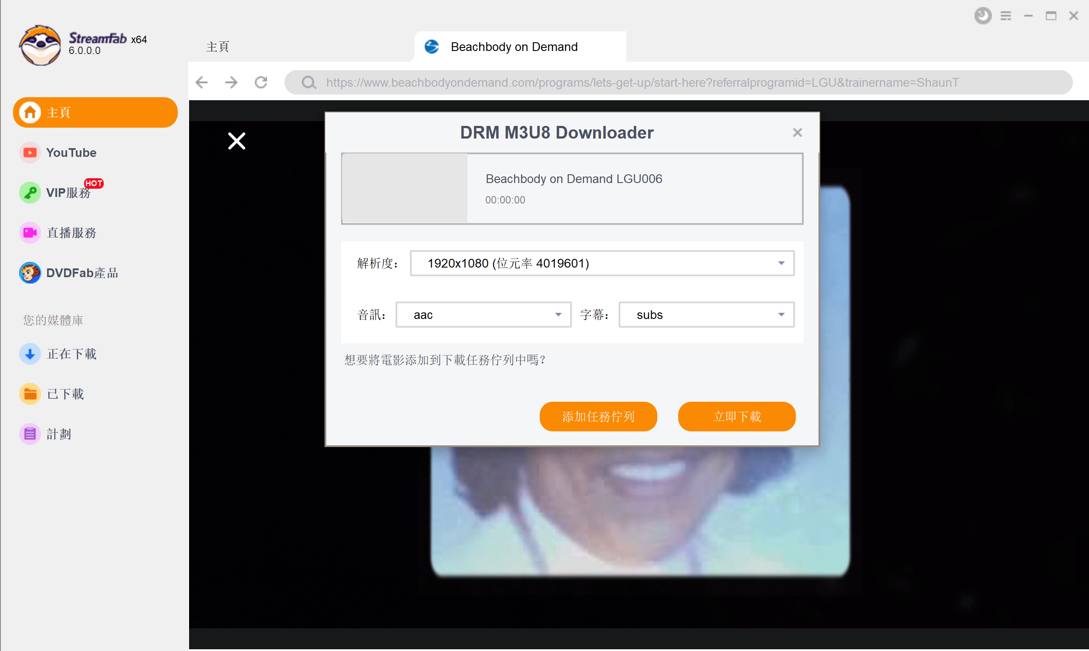Go forward in browser
Image resolution: width=1089 pixels, height=651 pixels.
[231, 82]
